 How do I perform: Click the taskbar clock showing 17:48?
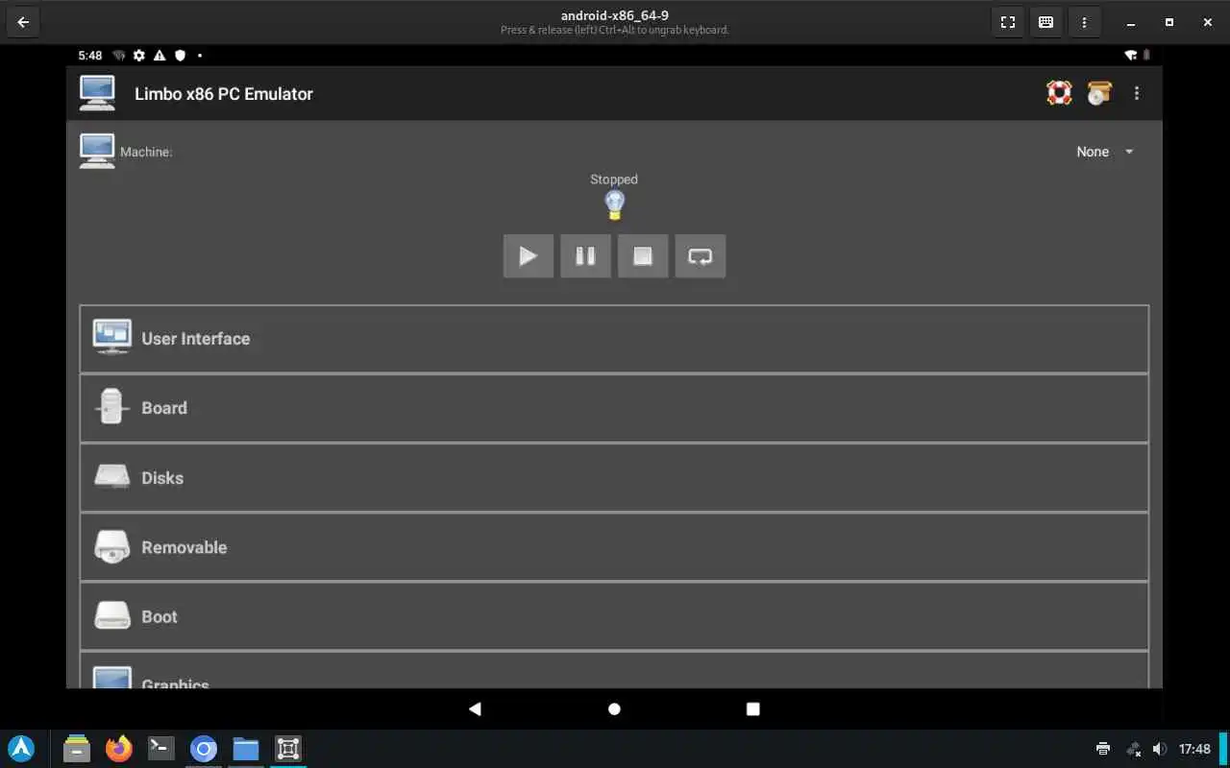click(1194, 749)
